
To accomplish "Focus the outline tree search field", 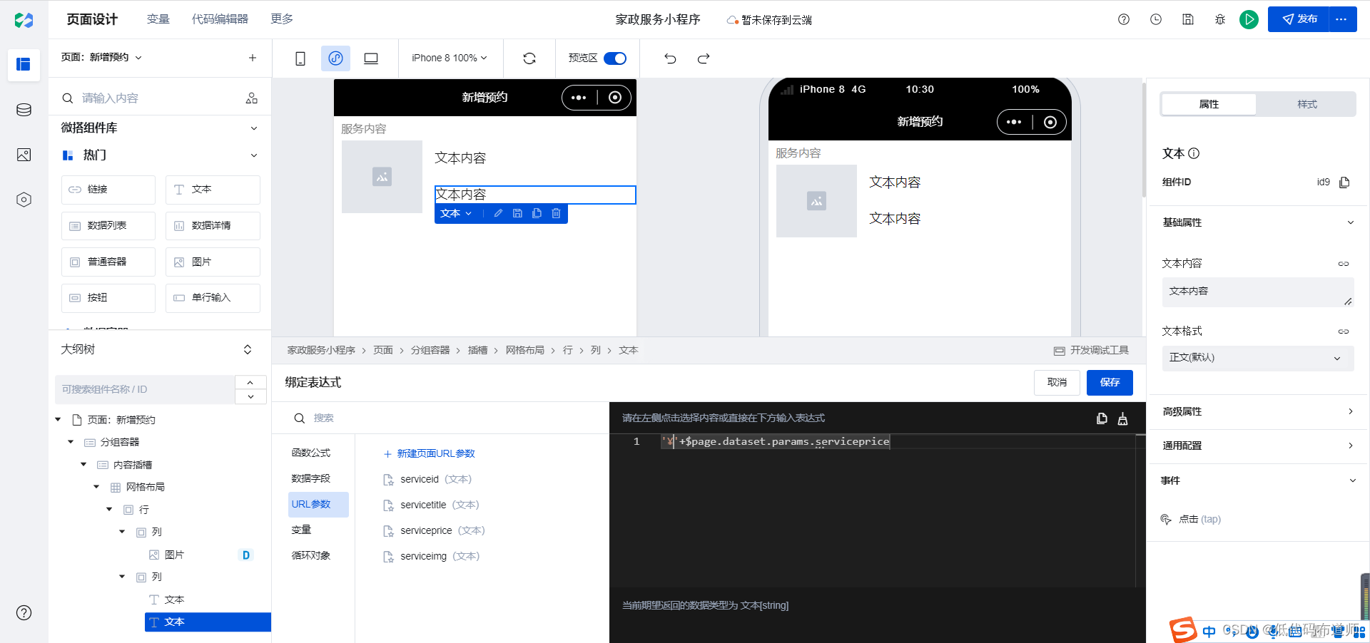I will coord(145,389).
